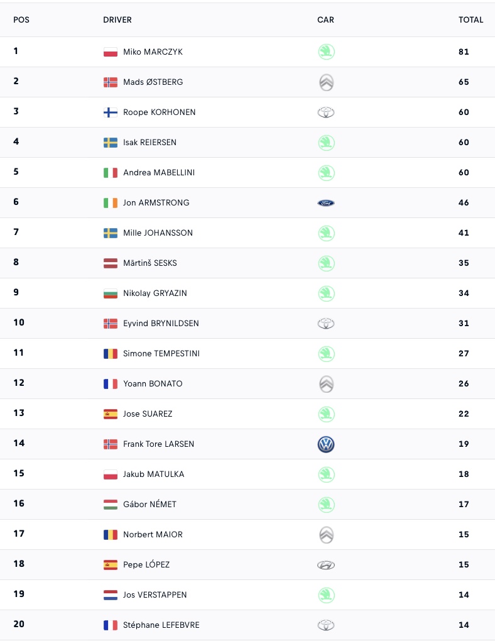Click the Irish flag next to Jon Armstrong
495x641 pixels.
coord(111,203)
